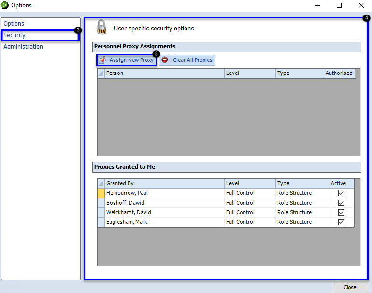This screenshot has width=372, height=293.
Task: Click the padlock security icon
Action: coord(101,27)
